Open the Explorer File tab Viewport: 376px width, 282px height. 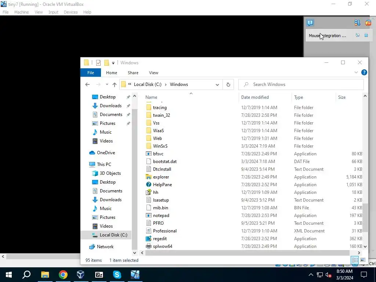pyautogui.click(x=91, y=73)
